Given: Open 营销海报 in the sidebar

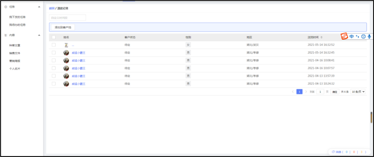Looking at the screenshot, I should pyautogui.click(x=15, y=61).
